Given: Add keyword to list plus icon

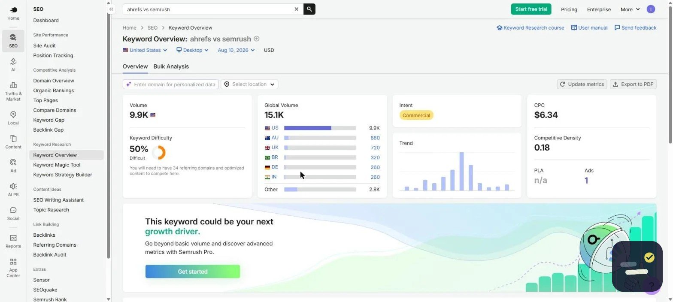Looking at the screenshot, I should [257, 39].
